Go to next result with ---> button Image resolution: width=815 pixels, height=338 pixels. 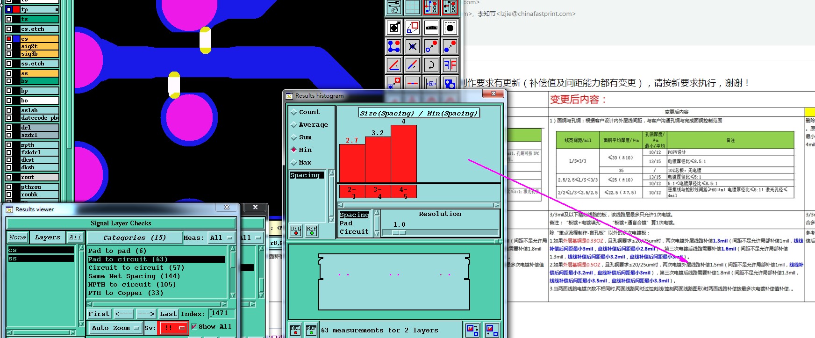(146, 314)
